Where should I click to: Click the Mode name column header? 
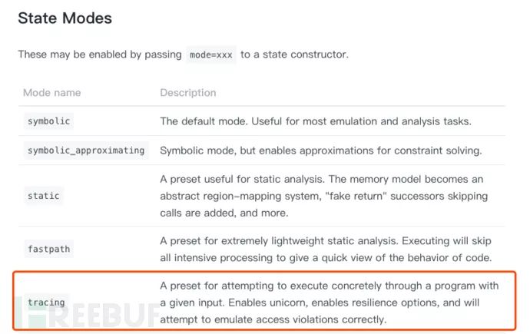(51, 93)
